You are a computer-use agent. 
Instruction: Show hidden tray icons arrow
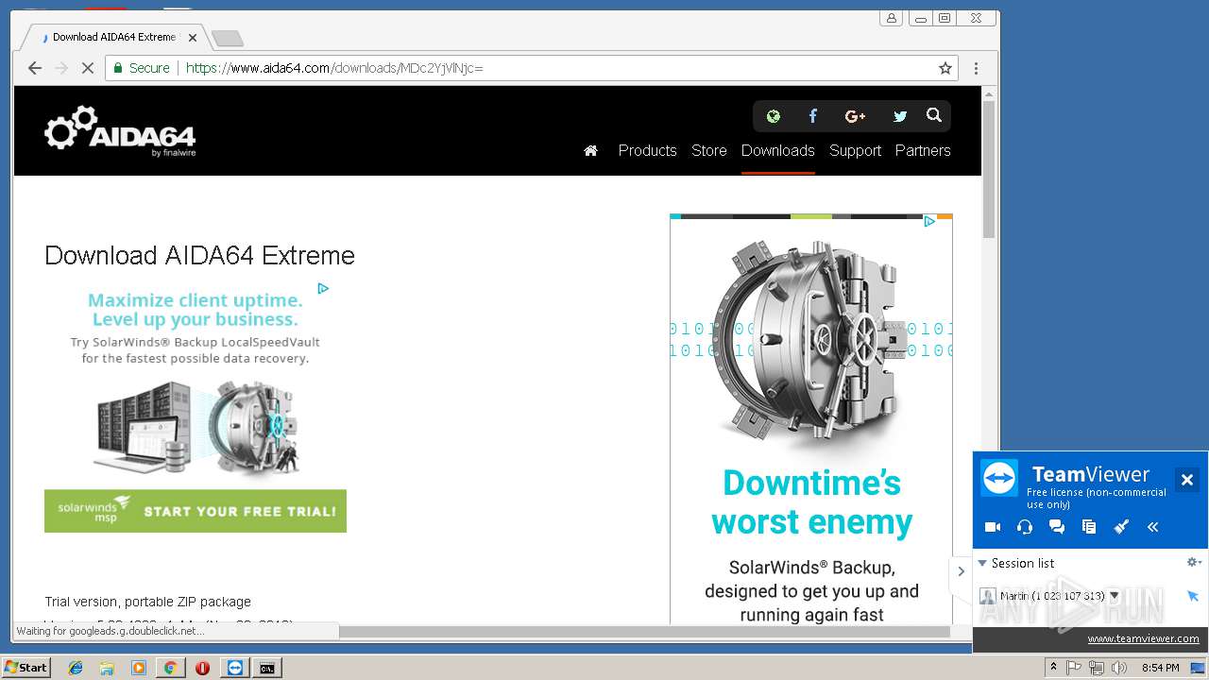[x=1053, y=668]
